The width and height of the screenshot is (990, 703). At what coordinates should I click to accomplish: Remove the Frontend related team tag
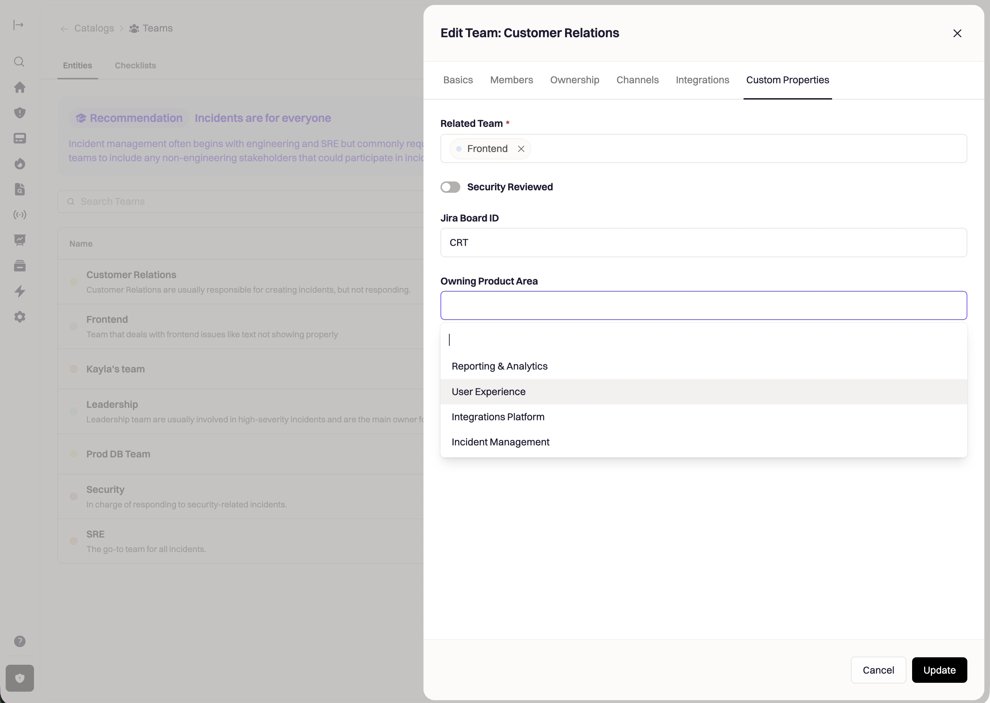521,149
